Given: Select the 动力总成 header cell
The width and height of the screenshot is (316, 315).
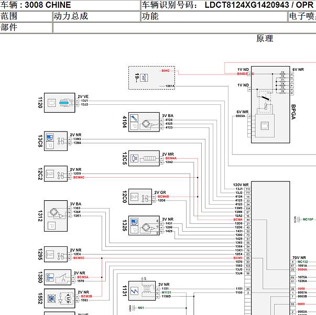Looking at the screenshot, I should point(96,16).
